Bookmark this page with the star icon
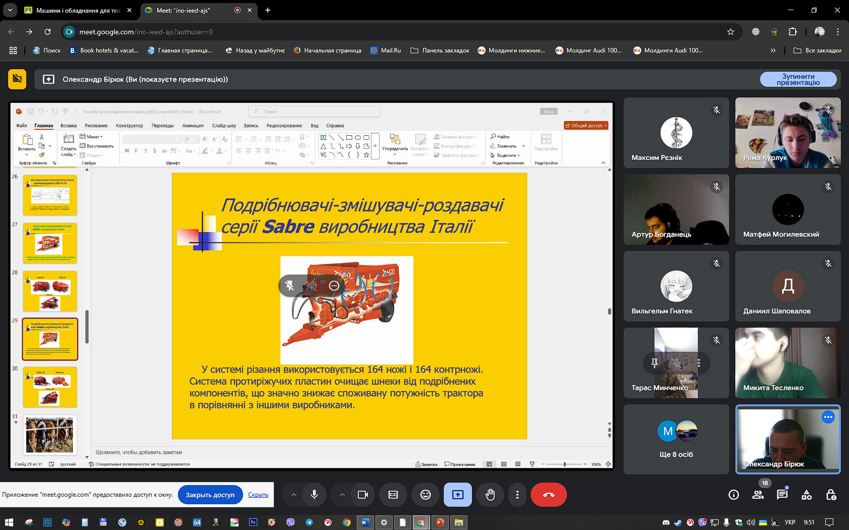Image resolution: width=849 pixels, height=530 pixels. tap(731, 32)
